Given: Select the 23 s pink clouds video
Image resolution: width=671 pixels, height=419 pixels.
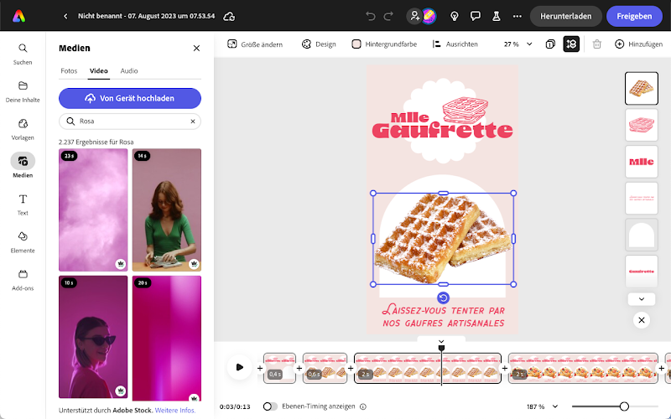Looking at the screenshot, I should point(93,210).
